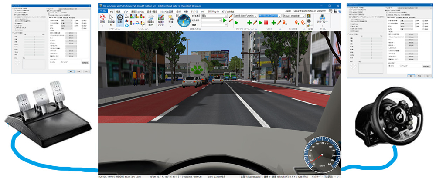Viewport: 436px width, 178px height.
Task: Click the horn icon in the navigation group
Action: coord(127,20)
